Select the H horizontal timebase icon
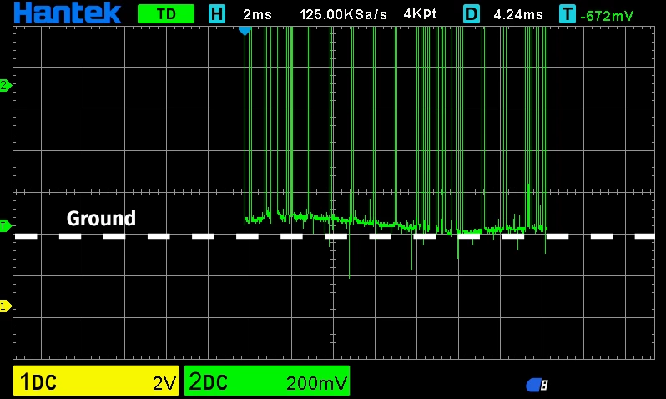The image size is (666, 399). (x=217, y=14)
